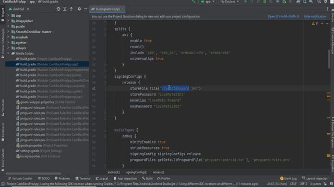Start debugging with the green bug icon
This screenshot has width=334, height=187.
coord(265,2)
